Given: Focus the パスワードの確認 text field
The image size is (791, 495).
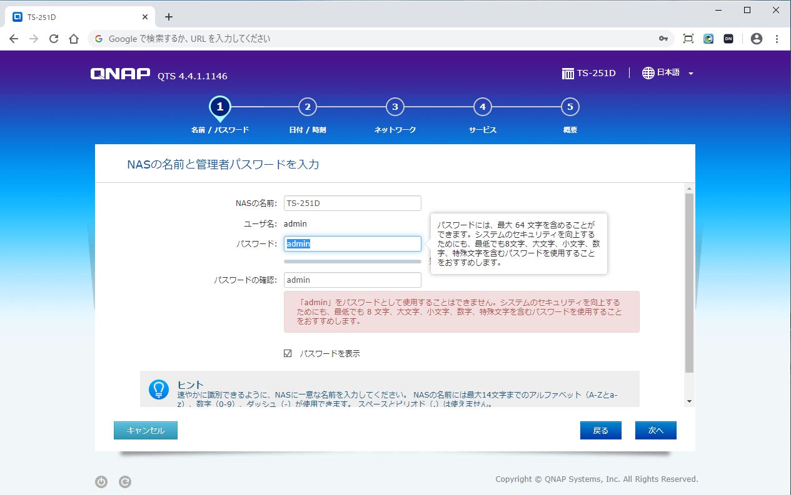Looking at the screenshot, I should (x=352, y=280).
